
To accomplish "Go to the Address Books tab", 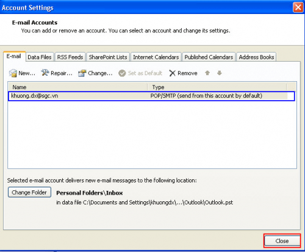I will coord(256,57).
